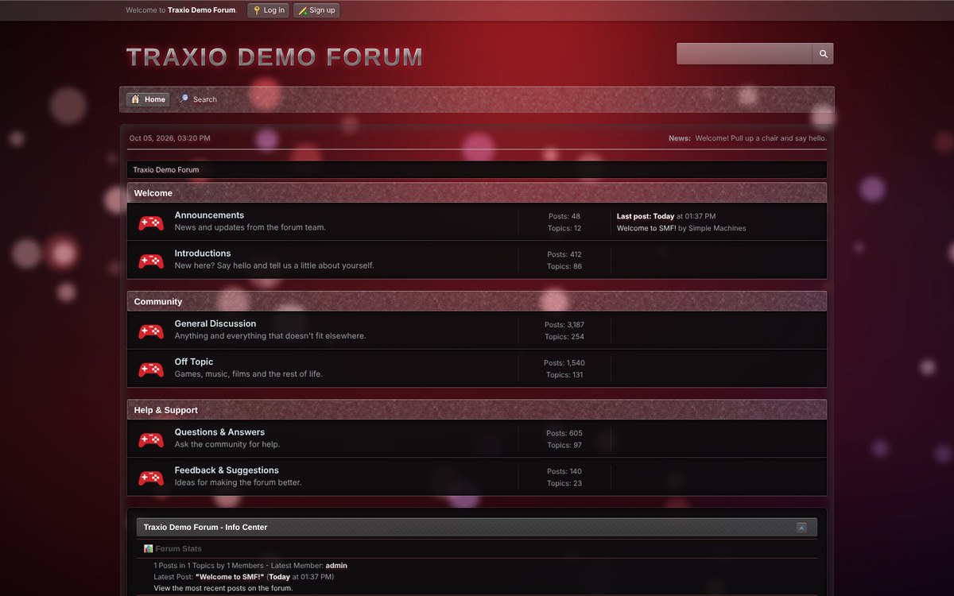954x596 pixels.
Task: Click the General Discussion board controller icon
Action: tap(151, 331)
